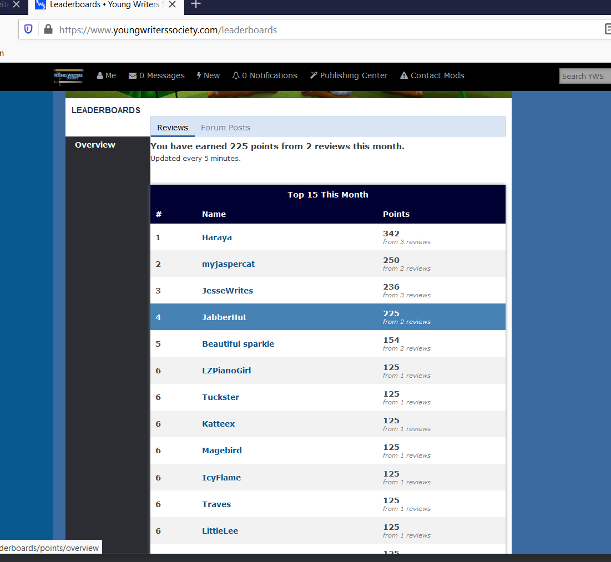Viewport: 611px width, 562px height.
Task: Open the Notifications bell icon
Action: point(236,75)
